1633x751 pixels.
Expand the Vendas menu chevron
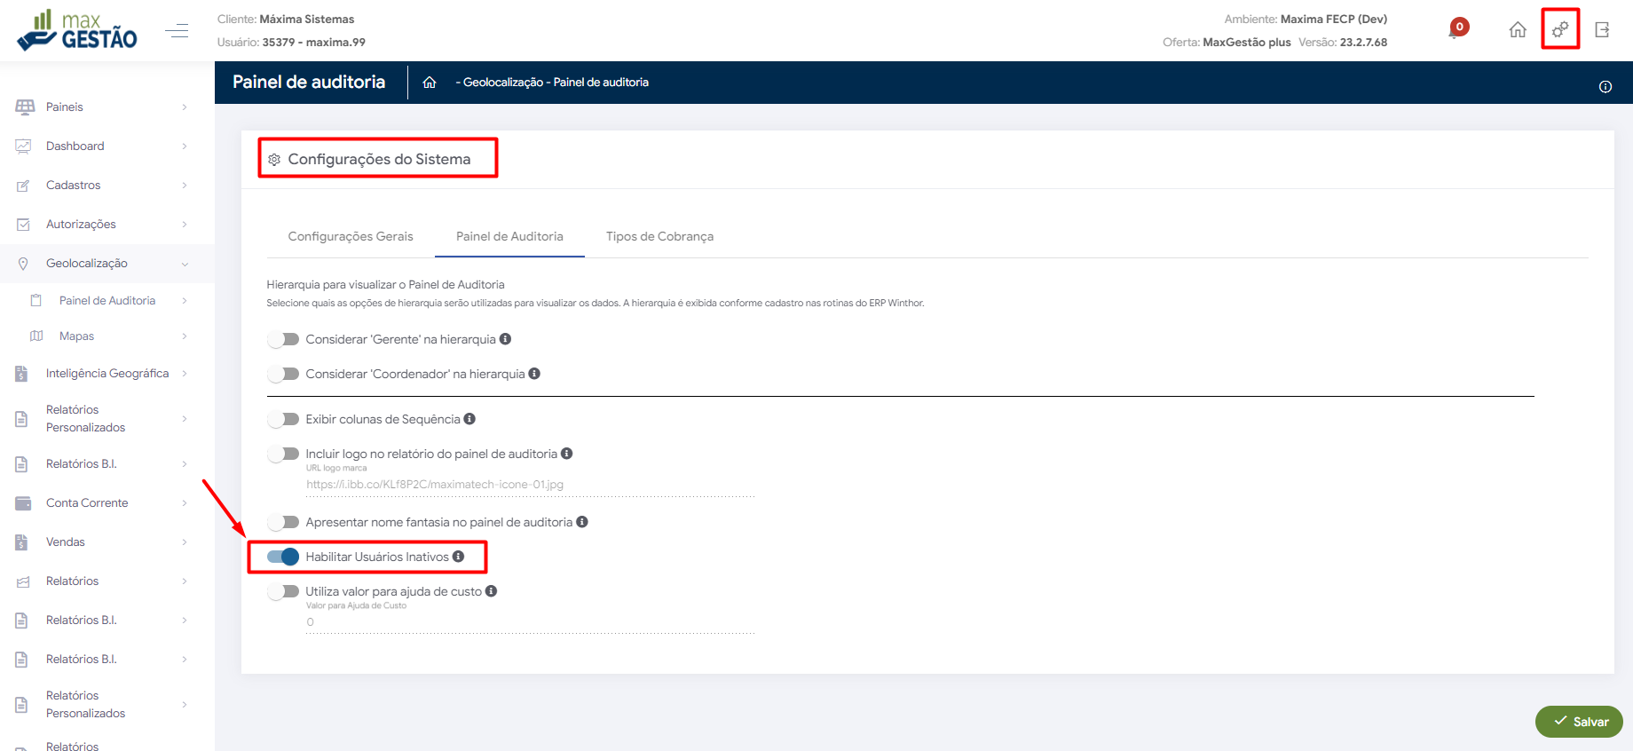coord(185,542)
